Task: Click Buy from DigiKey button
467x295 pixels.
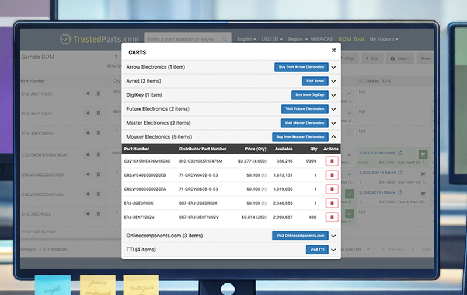Action: point(310,95)
